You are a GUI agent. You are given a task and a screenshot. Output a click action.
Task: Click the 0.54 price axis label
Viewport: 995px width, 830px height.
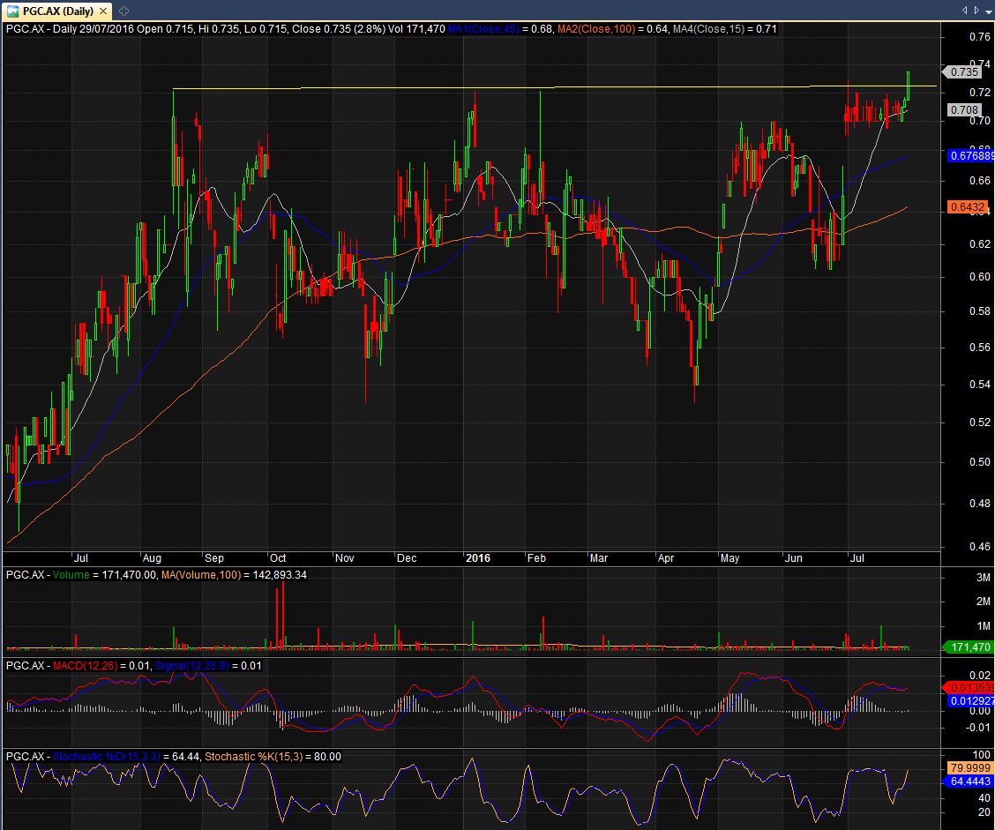click(980, 384)
